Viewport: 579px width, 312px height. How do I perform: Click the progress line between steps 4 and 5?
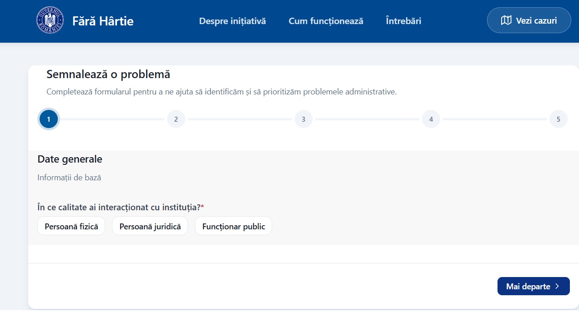495,119
